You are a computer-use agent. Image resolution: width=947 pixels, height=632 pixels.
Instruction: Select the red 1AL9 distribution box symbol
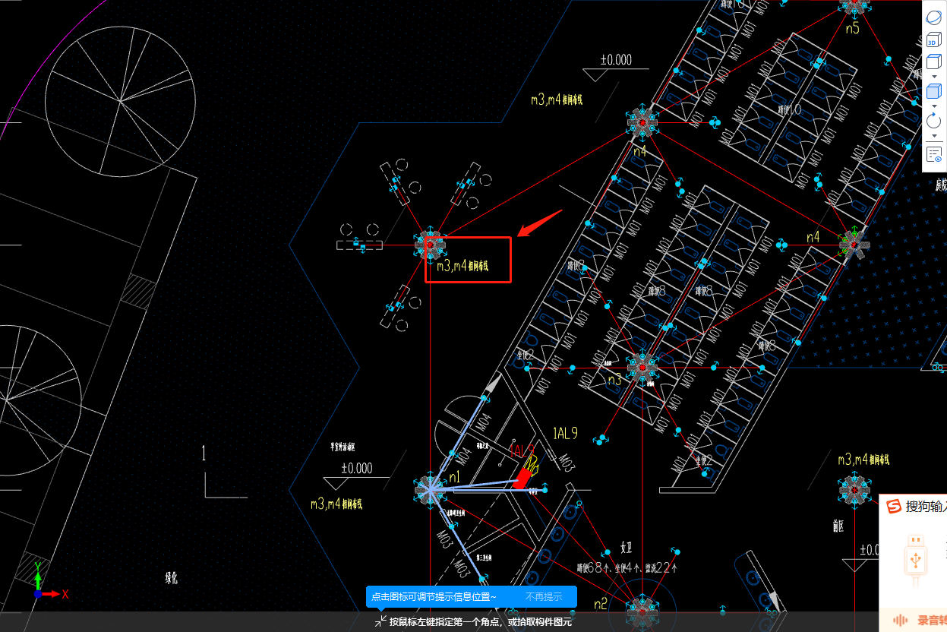(522, 478)
